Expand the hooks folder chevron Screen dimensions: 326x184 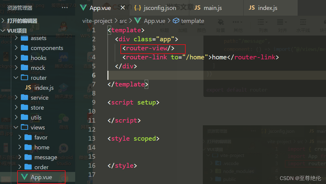[16, 58]
